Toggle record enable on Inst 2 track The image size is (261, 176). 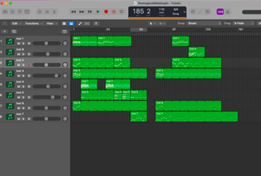tap(29, 65)
